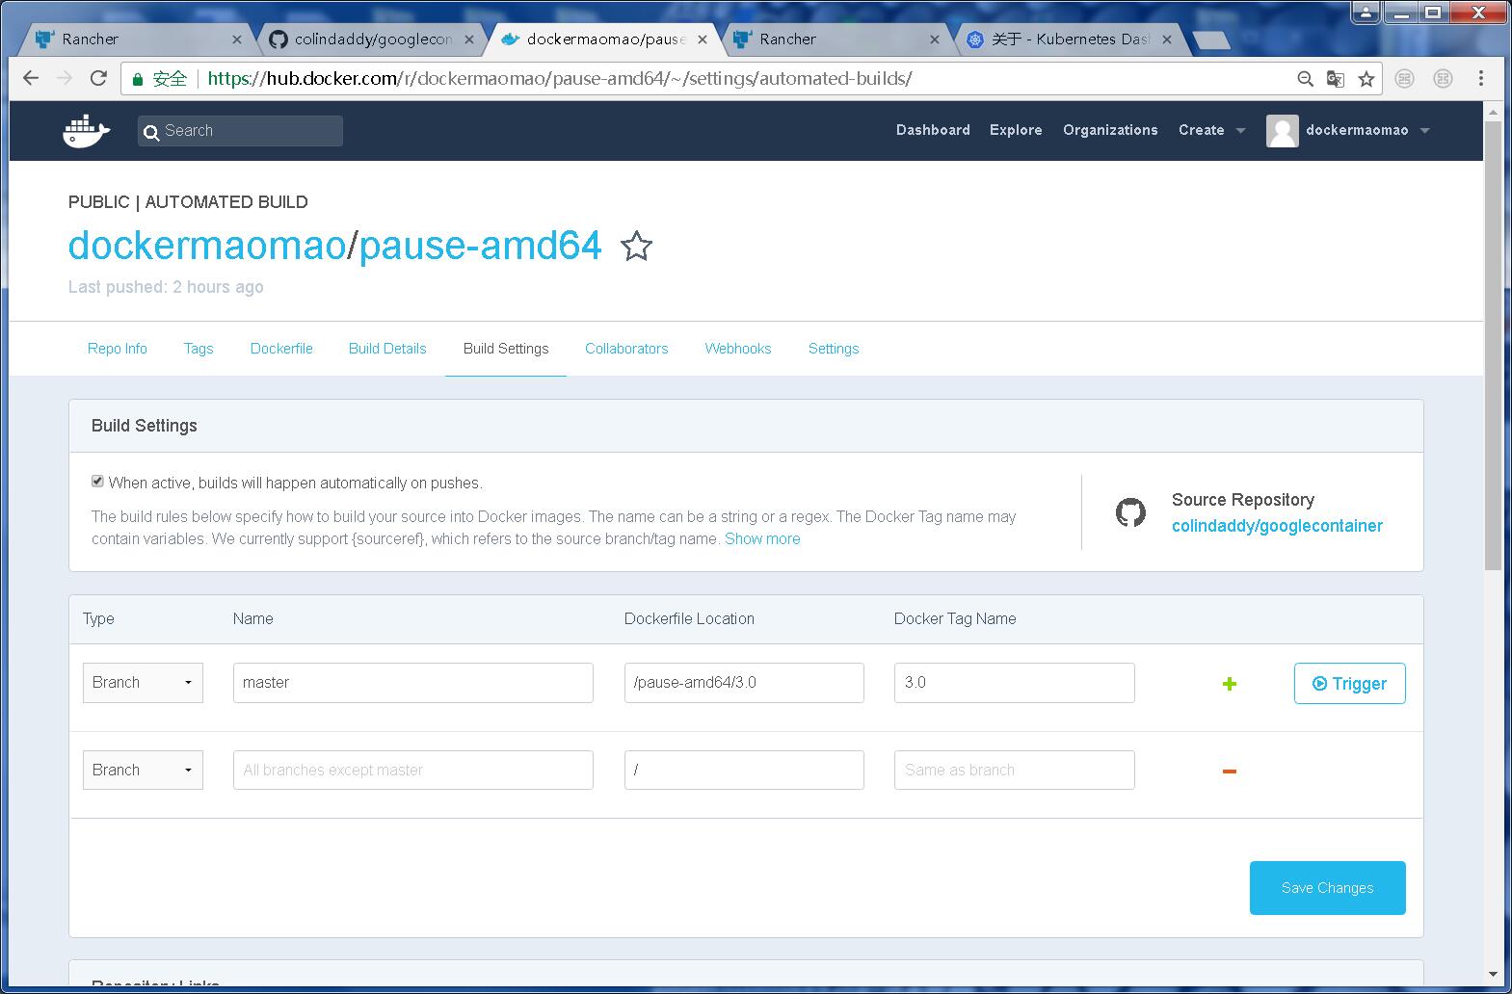Open Organizations in the top navigation
The height and width of the screenshot is (994, 1512).
point(1110,130)
